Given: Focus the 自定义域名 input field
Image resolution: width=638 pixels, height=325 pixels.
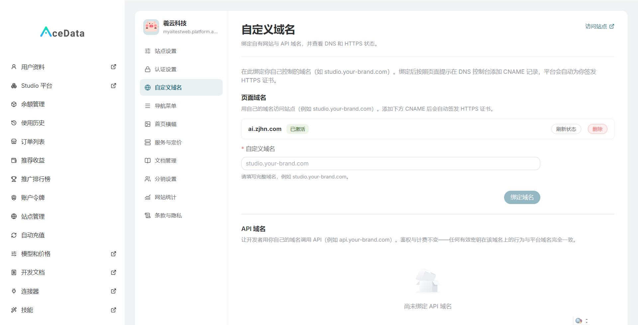Looking at the screenshot, I should (x=390, y=163).
